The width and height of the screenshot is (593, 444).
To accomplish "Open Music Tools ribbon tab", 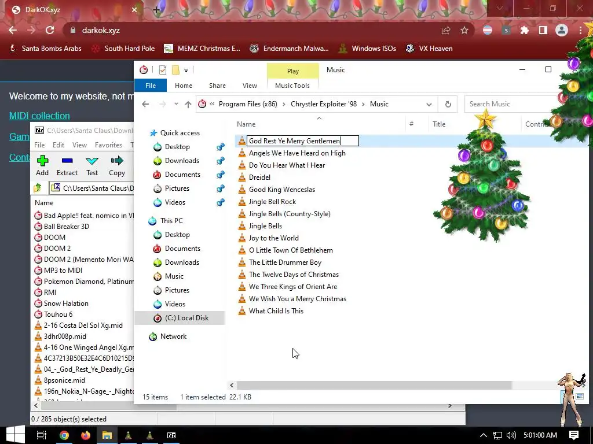I will click(x=292, y=86).
